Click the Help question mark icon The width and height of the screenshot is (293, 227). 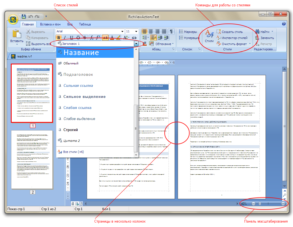(284, 24)
